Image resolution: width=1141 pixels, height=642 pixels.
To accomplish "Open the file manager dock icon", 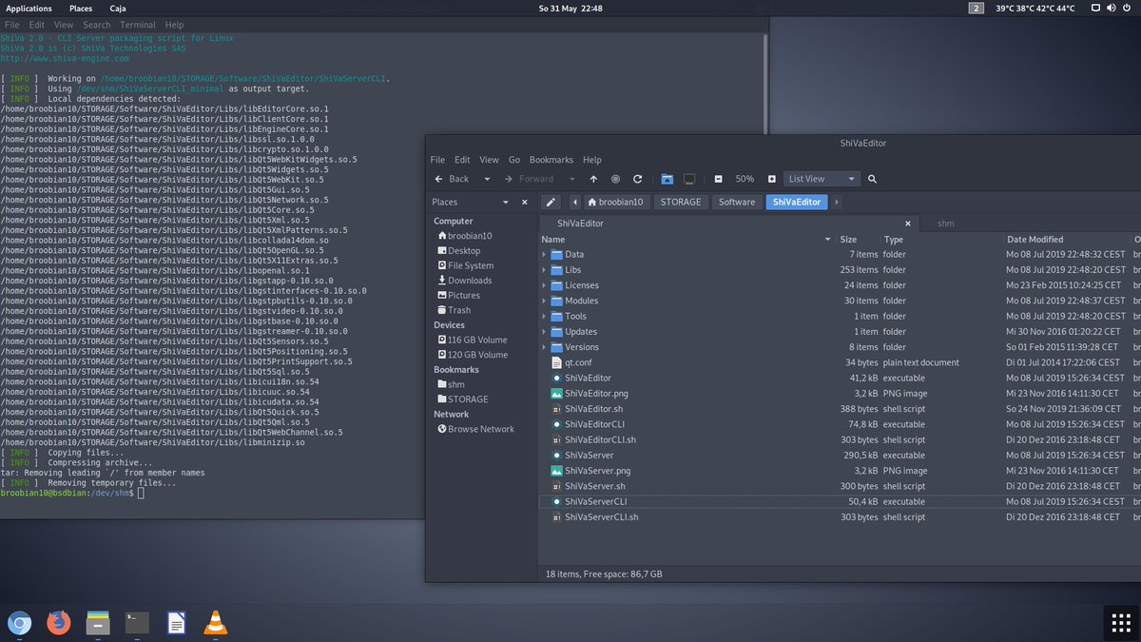I will point(99,623).
